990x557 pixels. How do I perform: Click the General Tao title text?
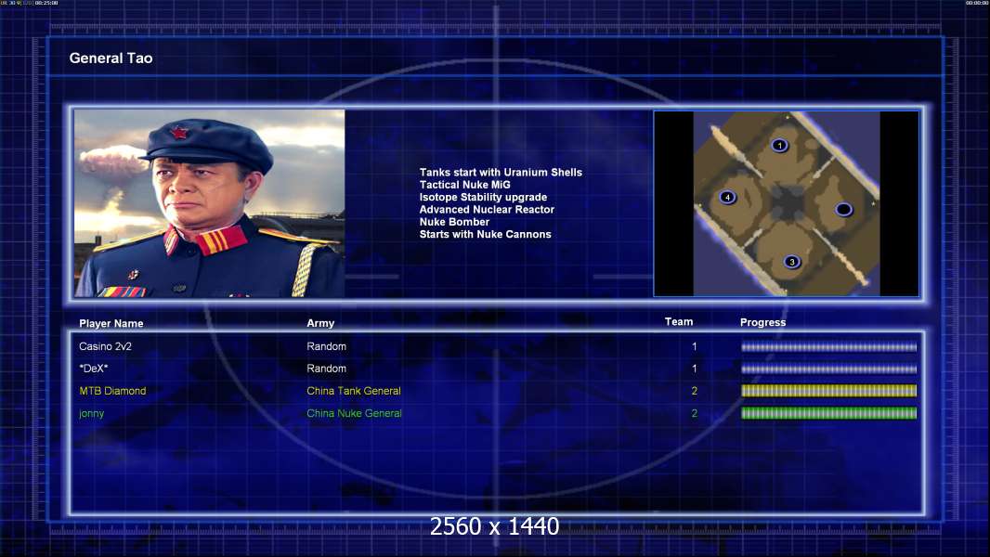111,58
